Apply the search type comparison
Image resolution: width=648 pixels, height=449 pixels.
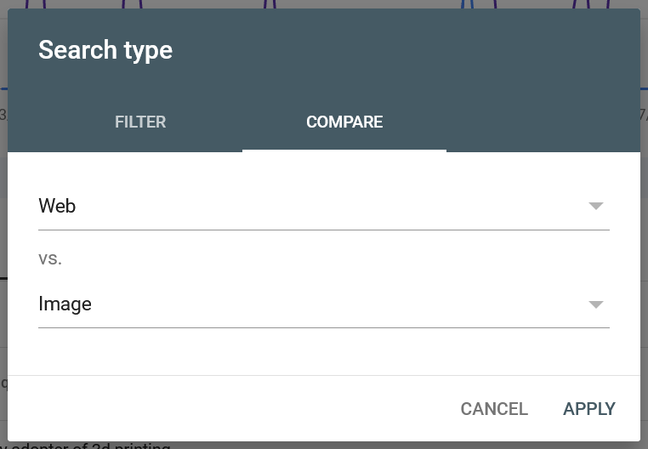click(x=588, y=409)
